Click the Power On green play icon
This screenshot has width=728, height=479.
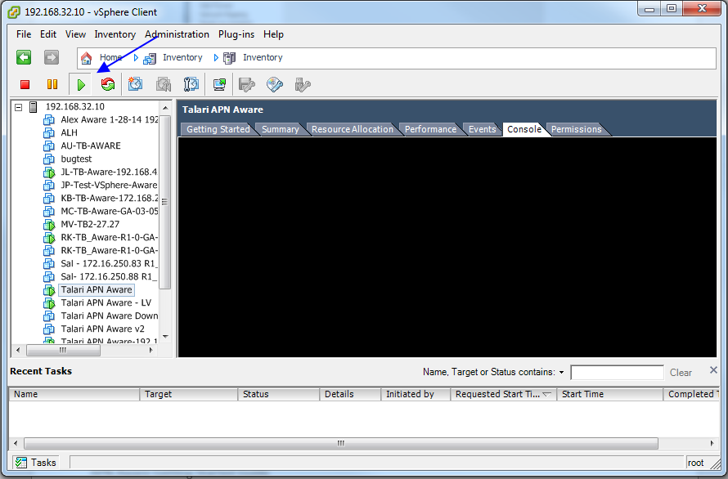pyautogui.click(x=81, y=85)
